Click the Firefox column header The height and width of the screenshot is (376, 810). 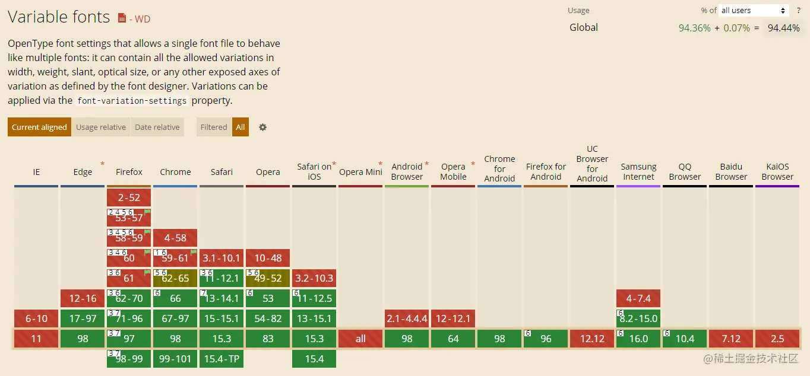[129, 172]
